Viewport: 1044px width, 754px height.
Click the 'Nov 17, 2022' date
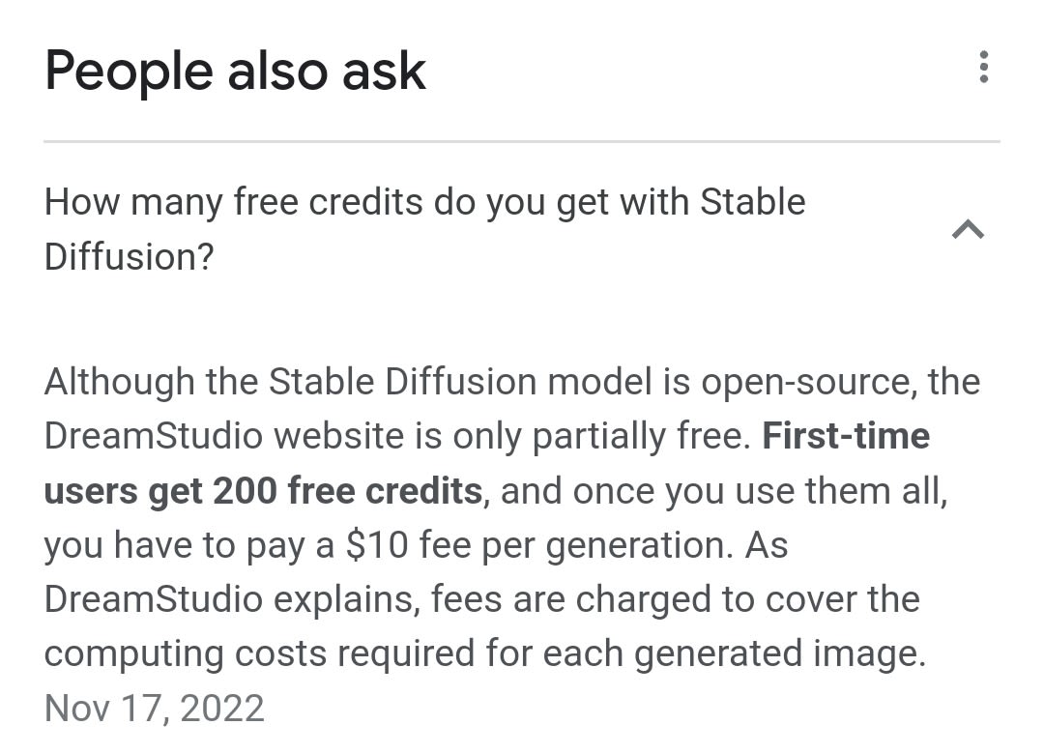pos(154,708)
